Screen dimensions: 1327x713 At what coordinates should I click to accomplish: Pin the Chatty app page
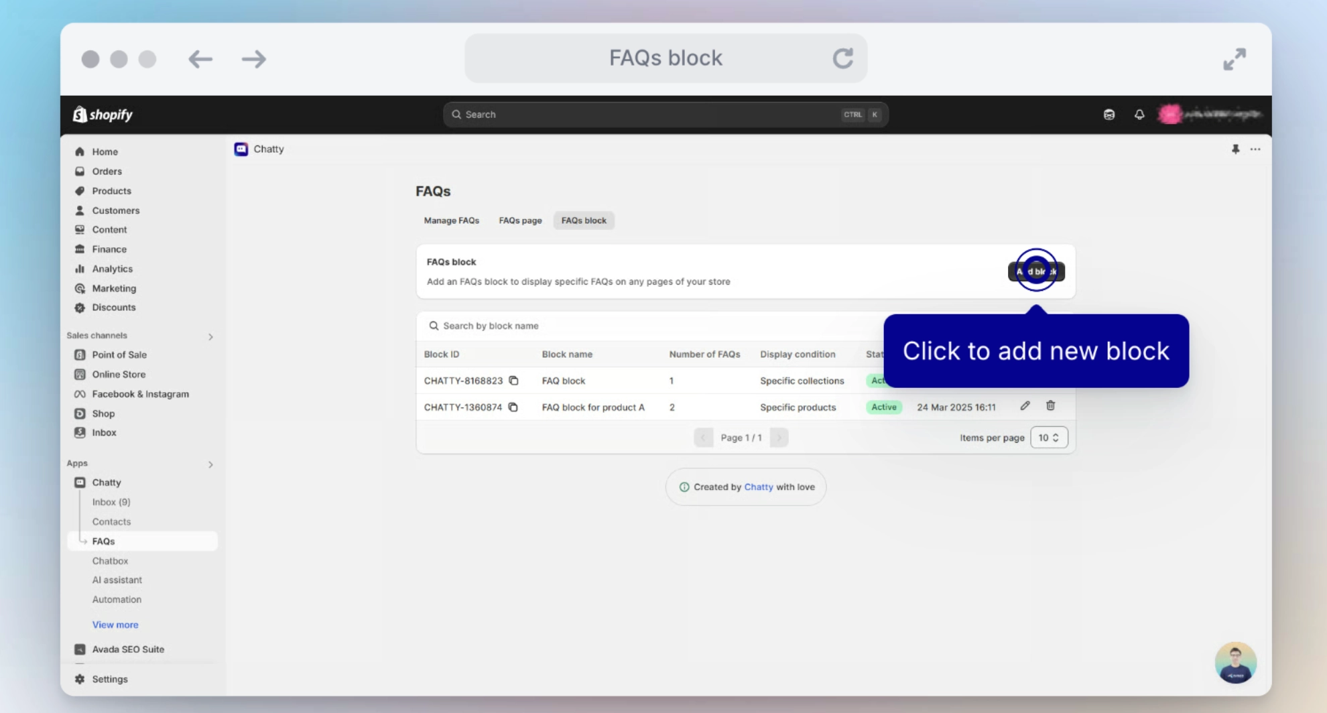pyautogui.click(x=1236, y=149)
